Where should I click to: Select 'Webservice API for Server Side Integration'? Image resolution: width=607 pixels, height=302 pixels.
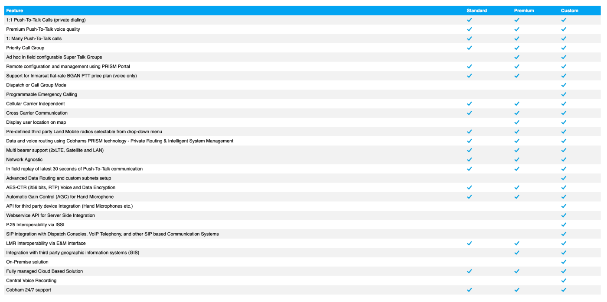pyautogui.click(x=50, y=215)
